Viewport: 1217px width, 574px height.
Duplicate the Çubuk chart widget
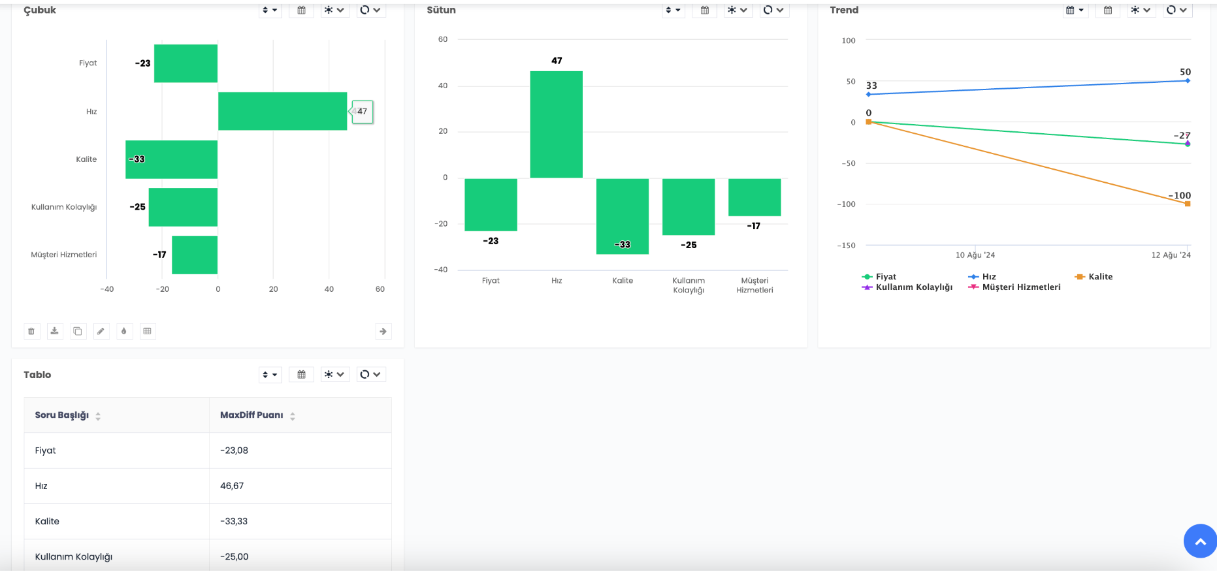click(78, 331)
